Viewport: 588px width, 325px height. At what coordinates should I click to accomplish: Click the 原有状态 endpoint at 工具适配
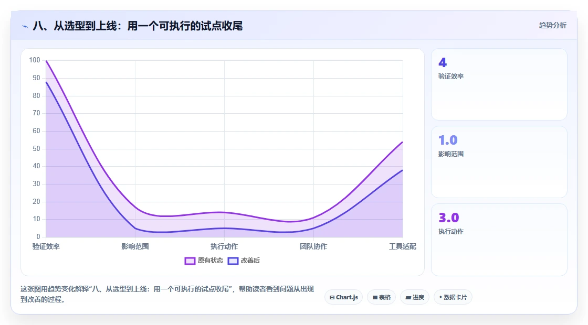coord(402,142)
